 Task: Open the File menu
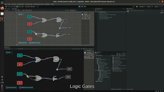[x=6, y=4]
